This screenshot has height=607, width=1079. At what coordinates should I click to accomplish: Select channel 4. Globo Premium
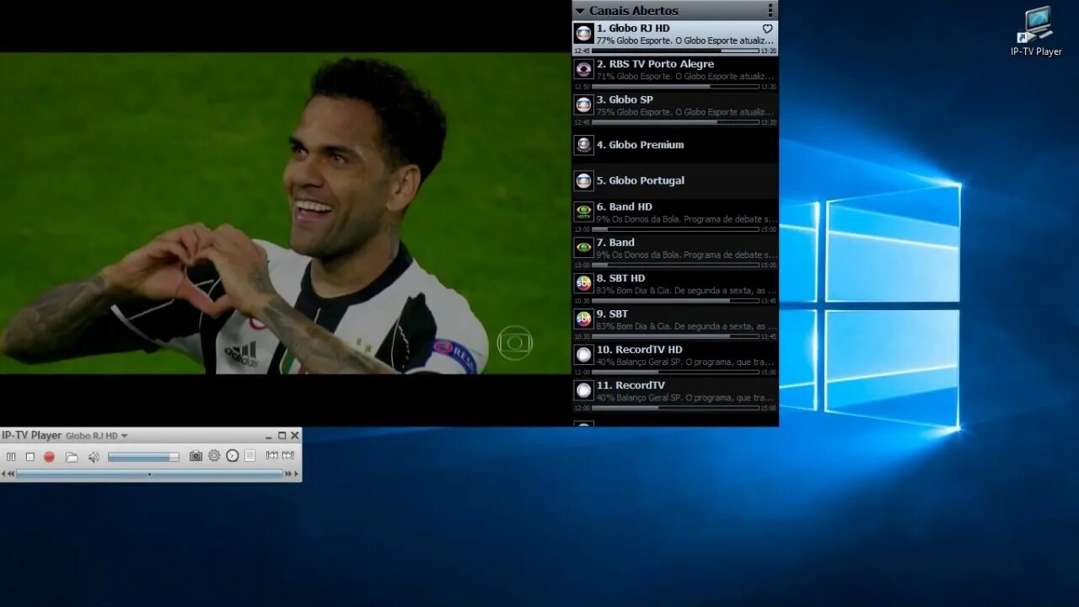pyautogui.click(x=675, y=145)
